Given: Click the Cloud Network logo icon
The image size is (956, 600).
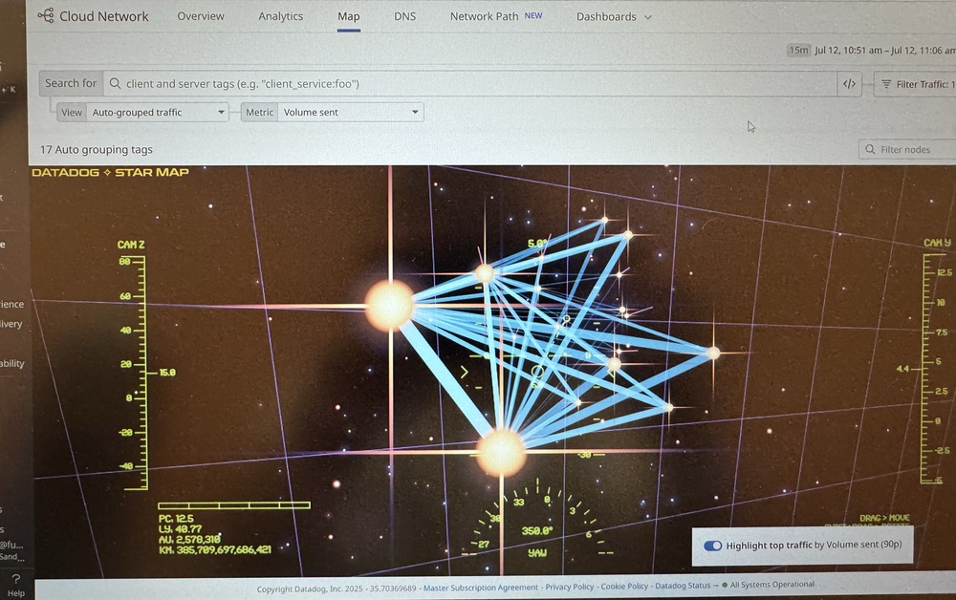Looking at the screenshot, I should tap(46, 15).
